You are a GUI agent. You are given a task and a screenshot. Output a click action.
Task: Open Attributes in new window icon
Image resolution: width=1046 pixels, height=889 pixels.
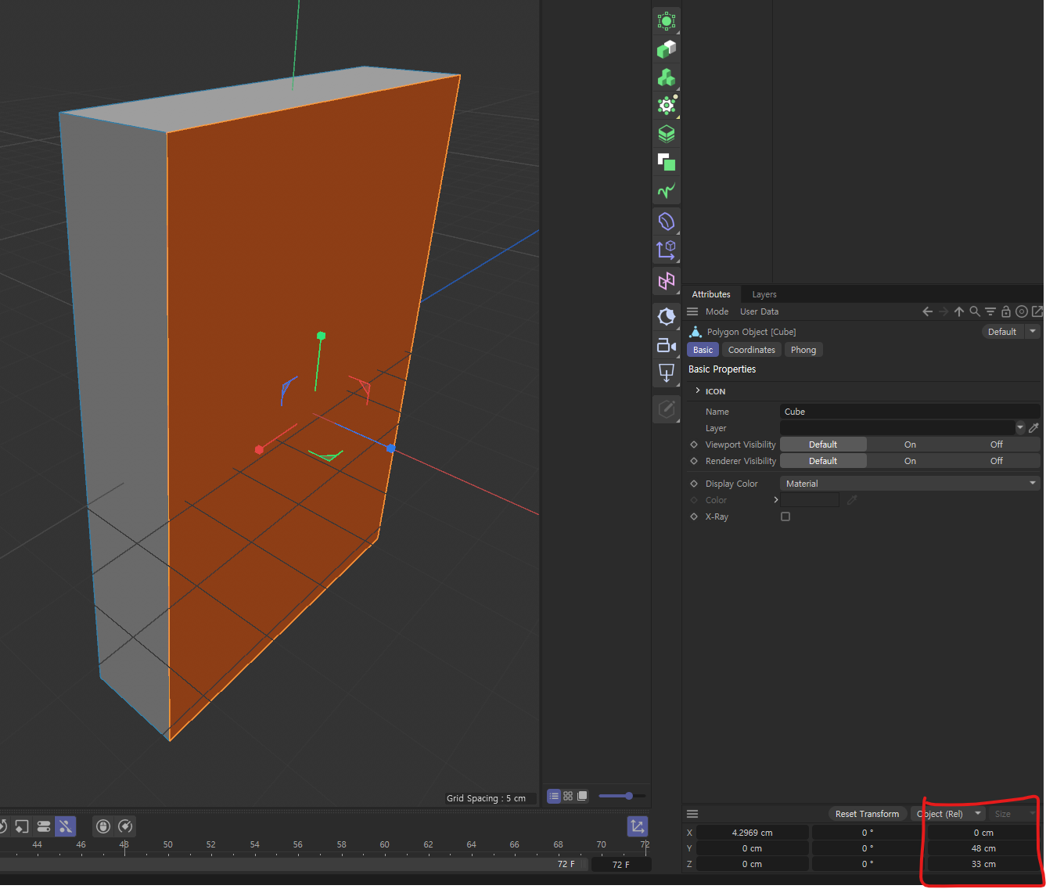[1037, 311]
